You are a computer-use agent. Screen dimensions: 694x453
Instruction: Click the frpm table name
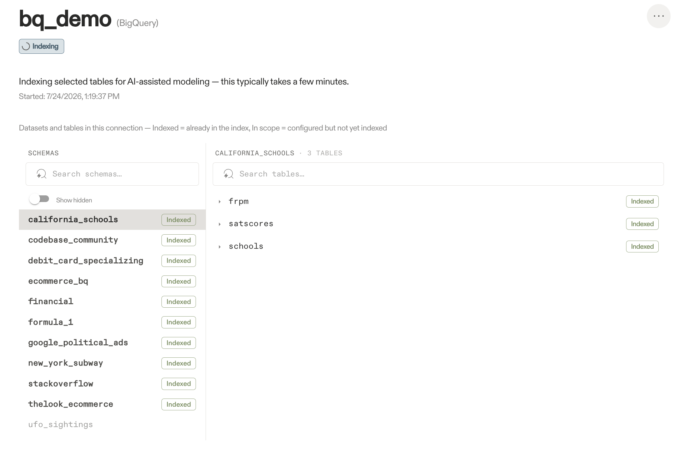tap(239, 201)
